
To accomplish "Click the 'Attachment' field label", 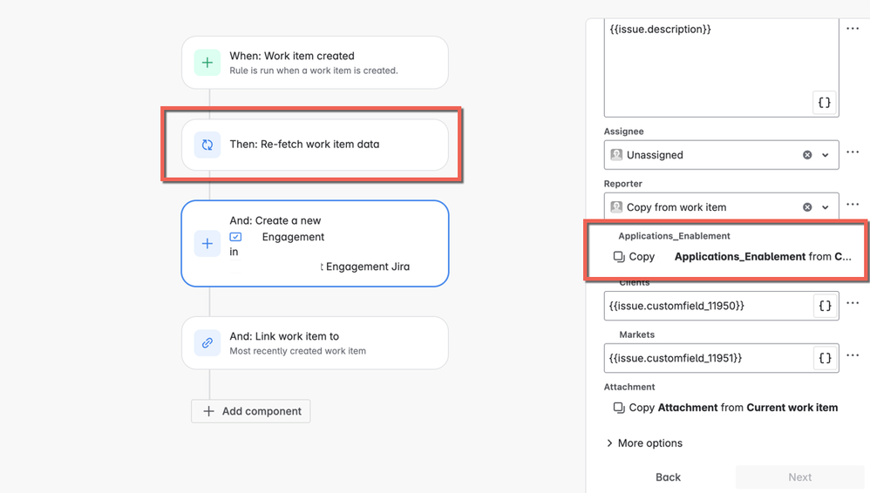I will click(x=629, y=387).
